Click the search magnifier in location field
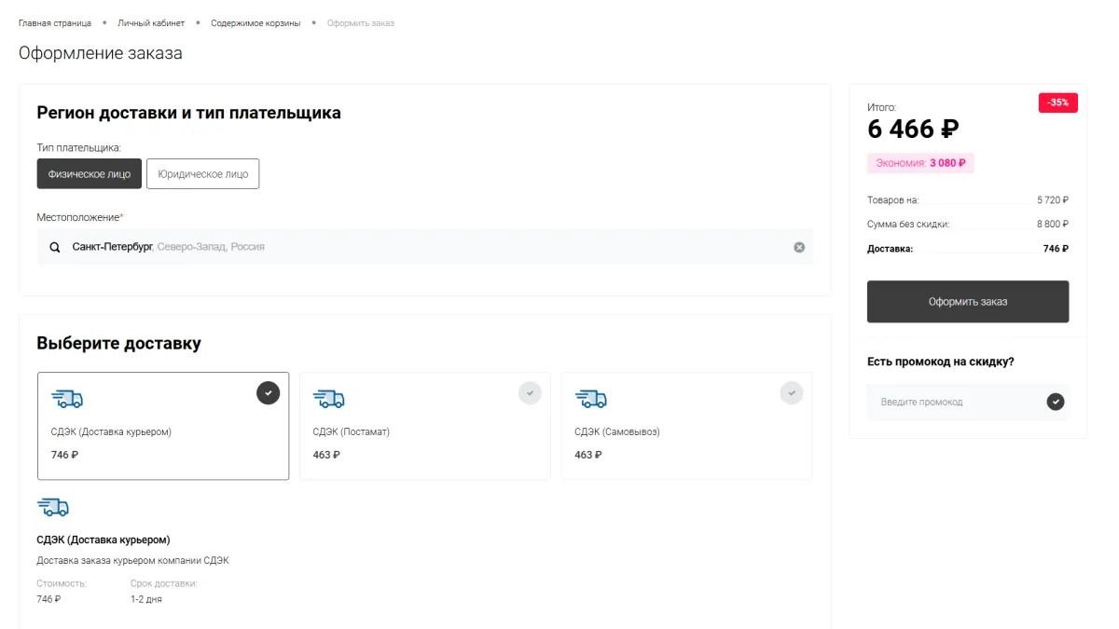Screen dimensions: 1119x629 point(55,247)
